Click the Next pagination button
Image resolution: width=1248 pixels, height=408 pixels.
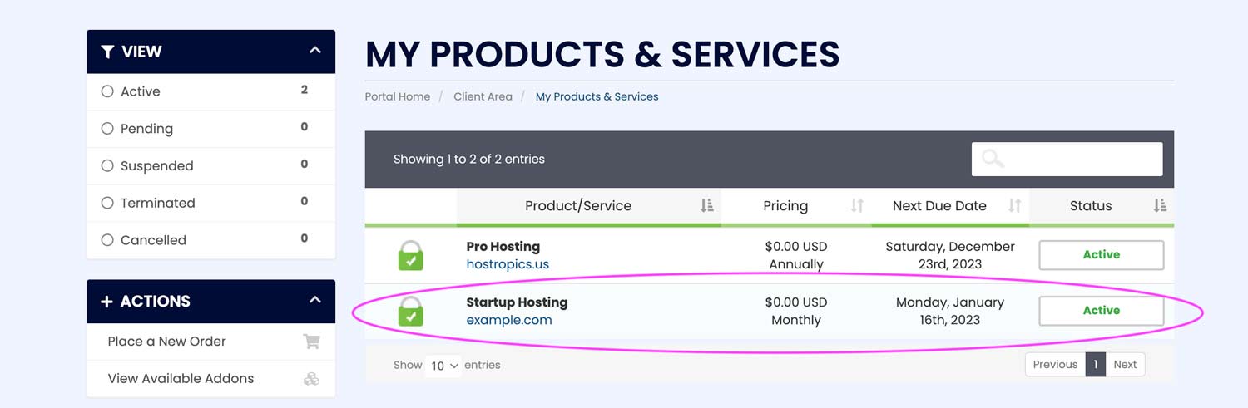tap(1125, 365)
